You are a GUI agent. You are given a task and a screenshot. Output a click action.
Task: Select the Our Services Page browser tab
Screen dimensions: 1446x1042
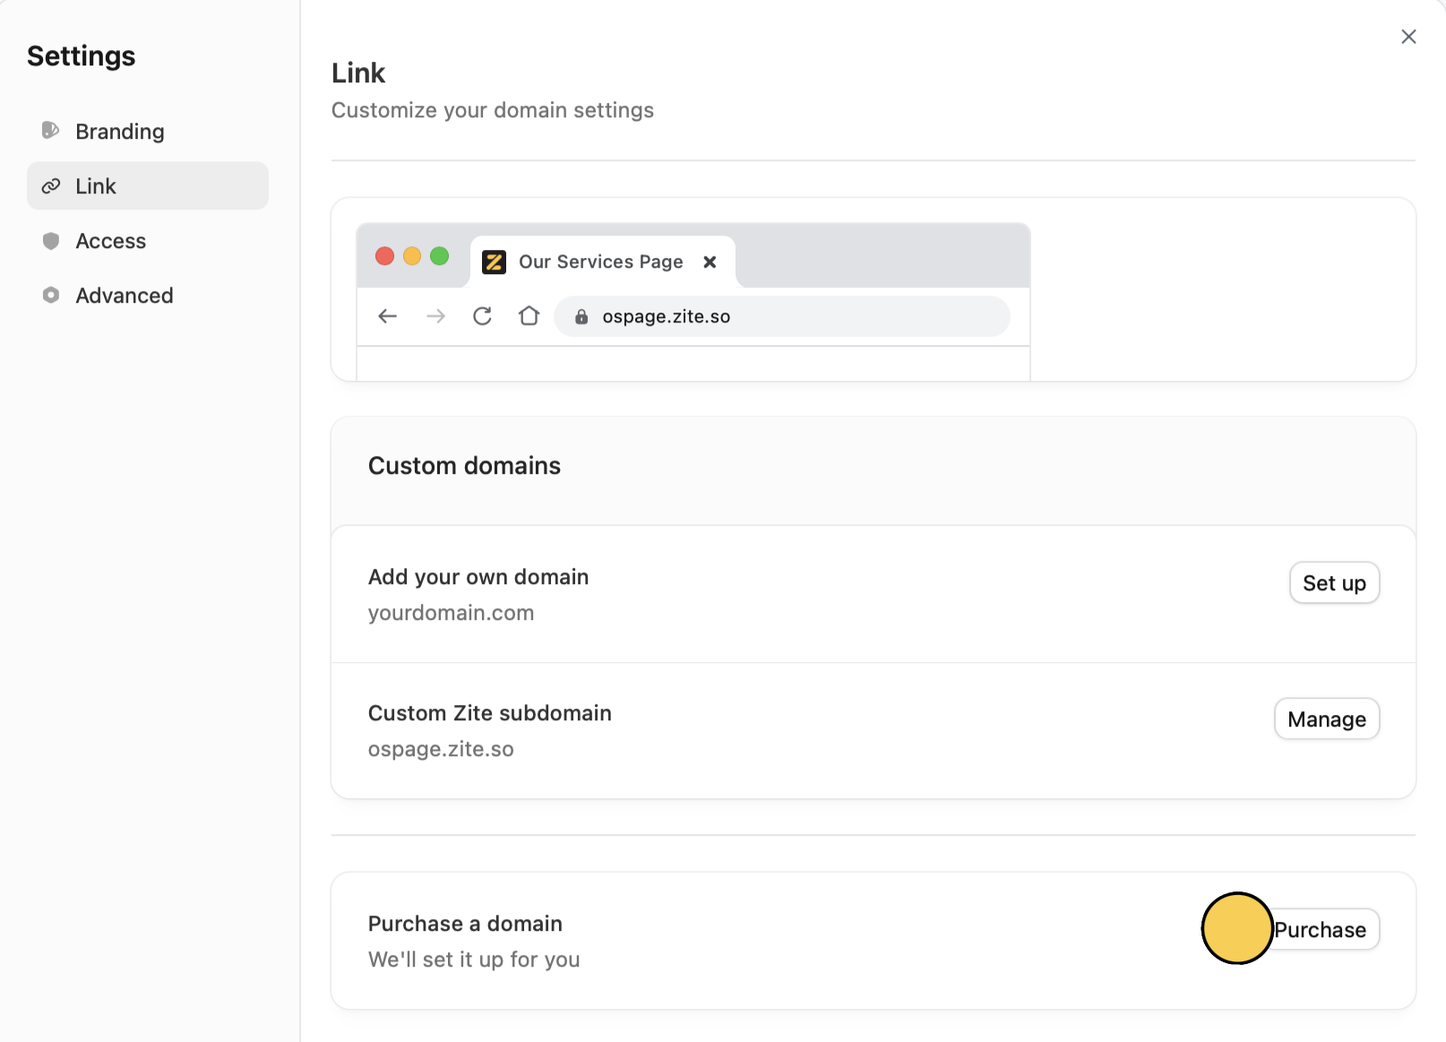(x=600, y=262)
